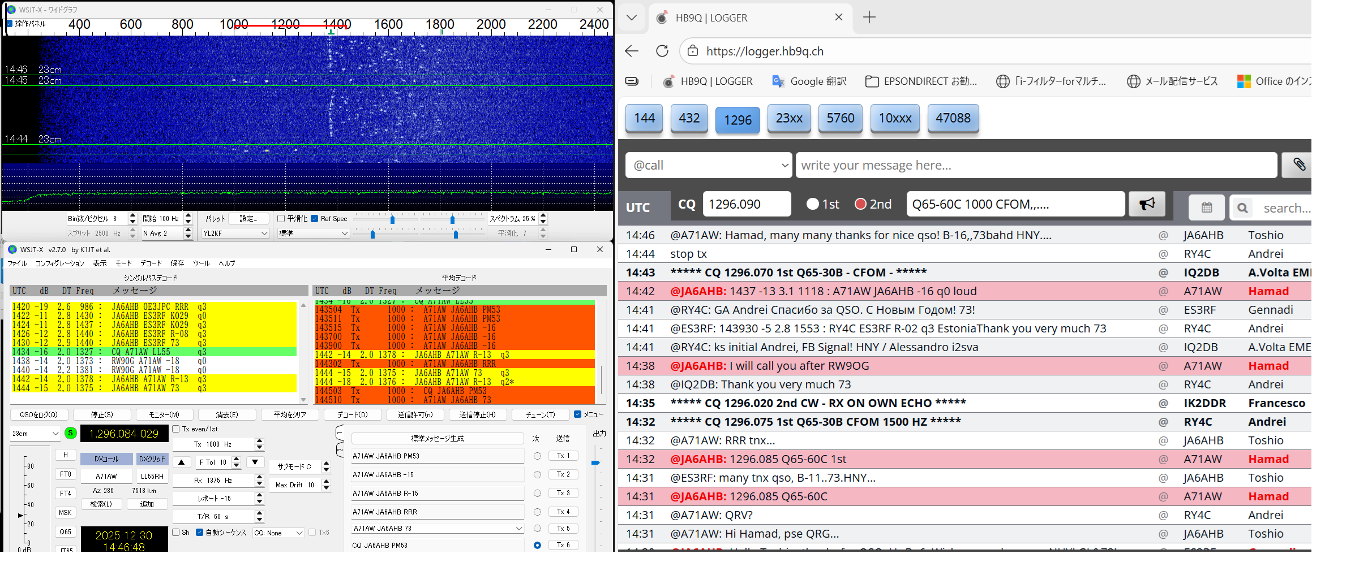Viewport: 1355px width, 571px height.
Task: Click the browser reload icon
Action: 662,51
